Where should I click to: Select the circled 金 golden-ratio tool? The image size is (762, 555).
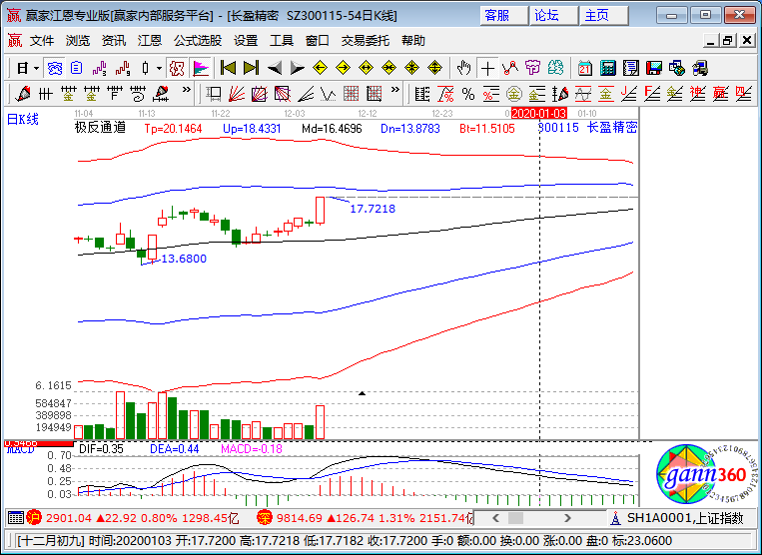(514, 93)
